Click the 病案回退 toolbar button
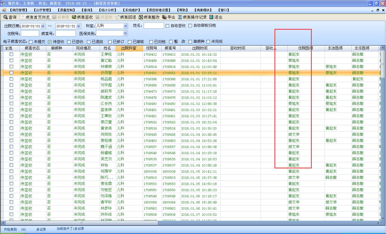Image resolution: width=386 pixels, height=234 pixels. pos(125,17)
